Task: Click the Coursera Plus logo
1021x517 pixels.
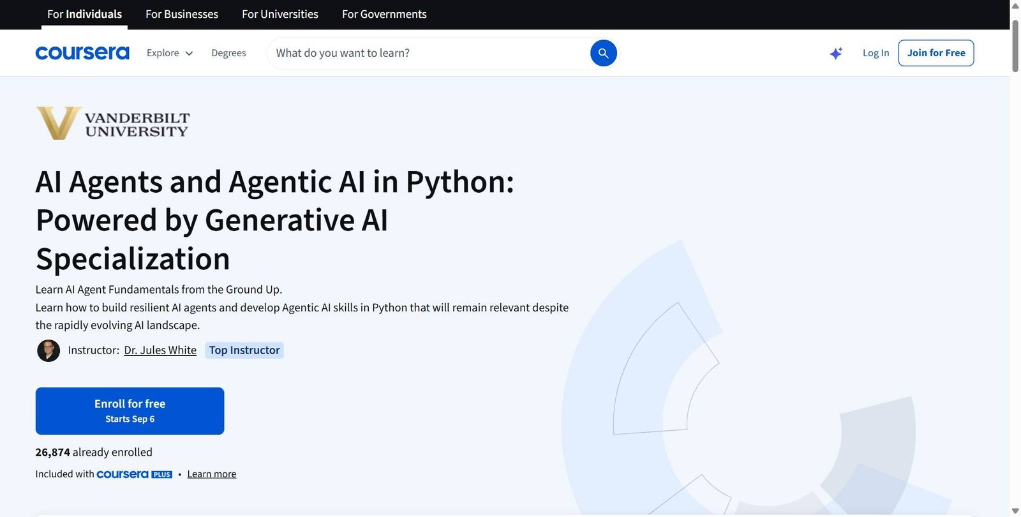Action: click(134, 474)
